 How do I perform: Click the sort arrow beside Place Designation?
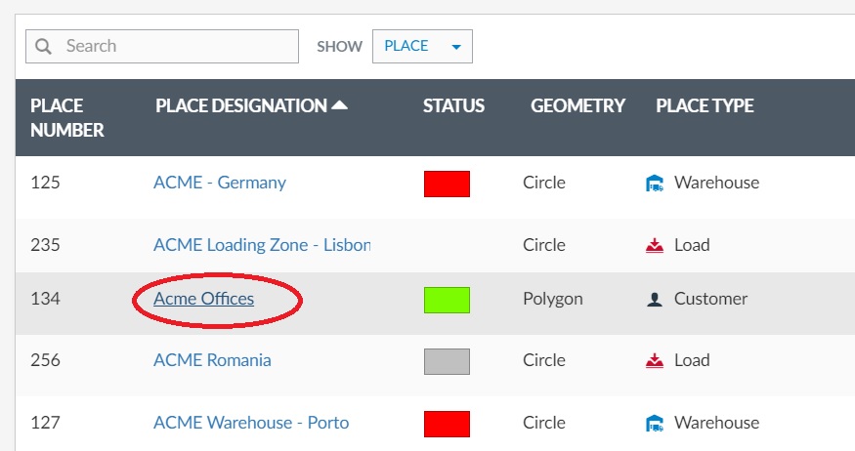340,105
